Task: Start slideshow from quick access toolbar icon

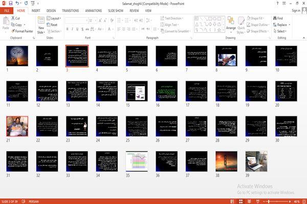Action: coord(33,3)
